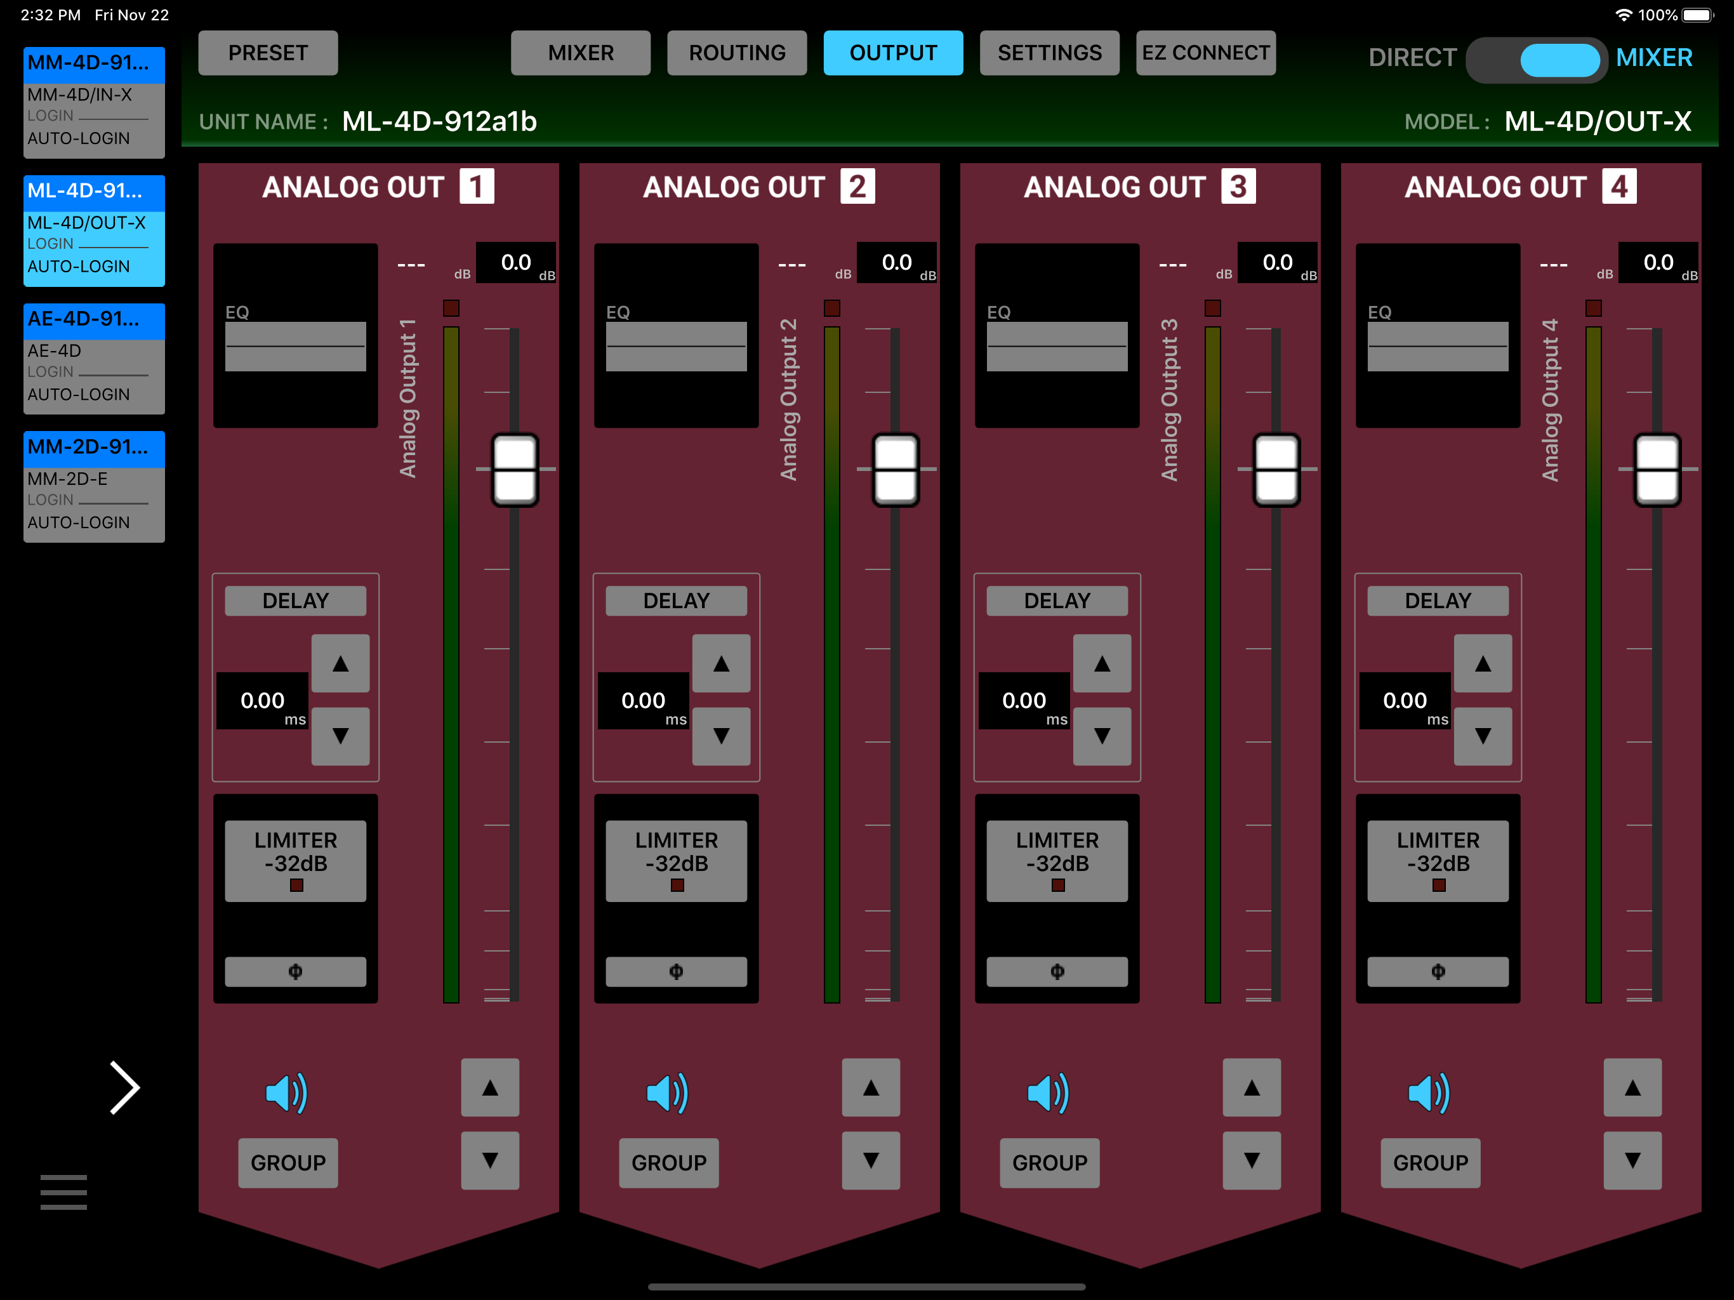This screenshot has width=1734, height=1300.
Task: Increase delay on Analog Out 2
Action: (721, 663)
